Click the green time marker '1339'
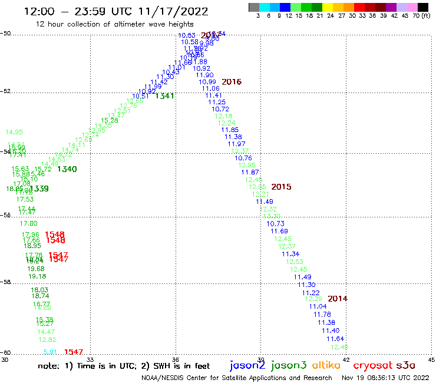 (x=39, y=189)
